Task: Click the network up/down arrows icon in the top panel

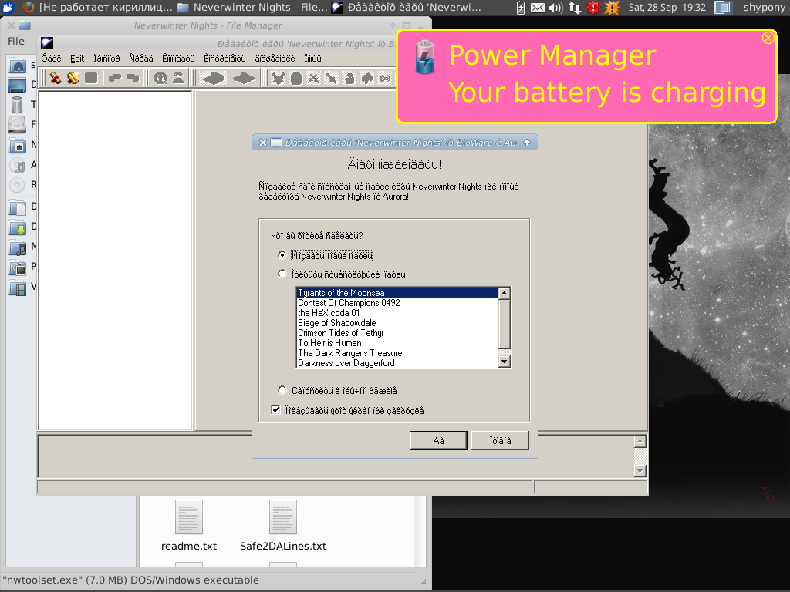Action: coord(574,8)
